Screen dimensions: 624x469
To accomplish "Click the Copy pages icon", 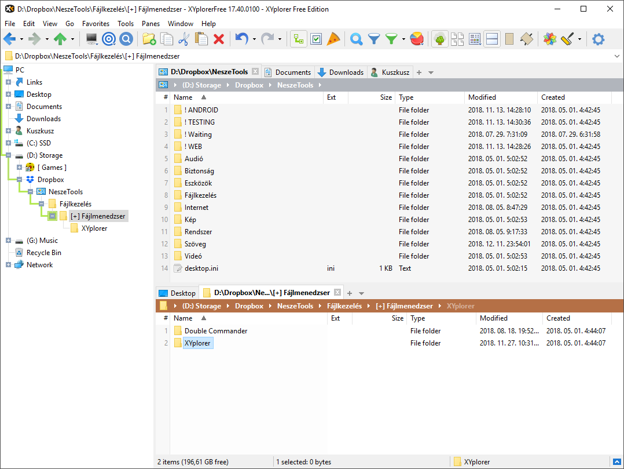I will pyautogui.click(x=166, y=39).
